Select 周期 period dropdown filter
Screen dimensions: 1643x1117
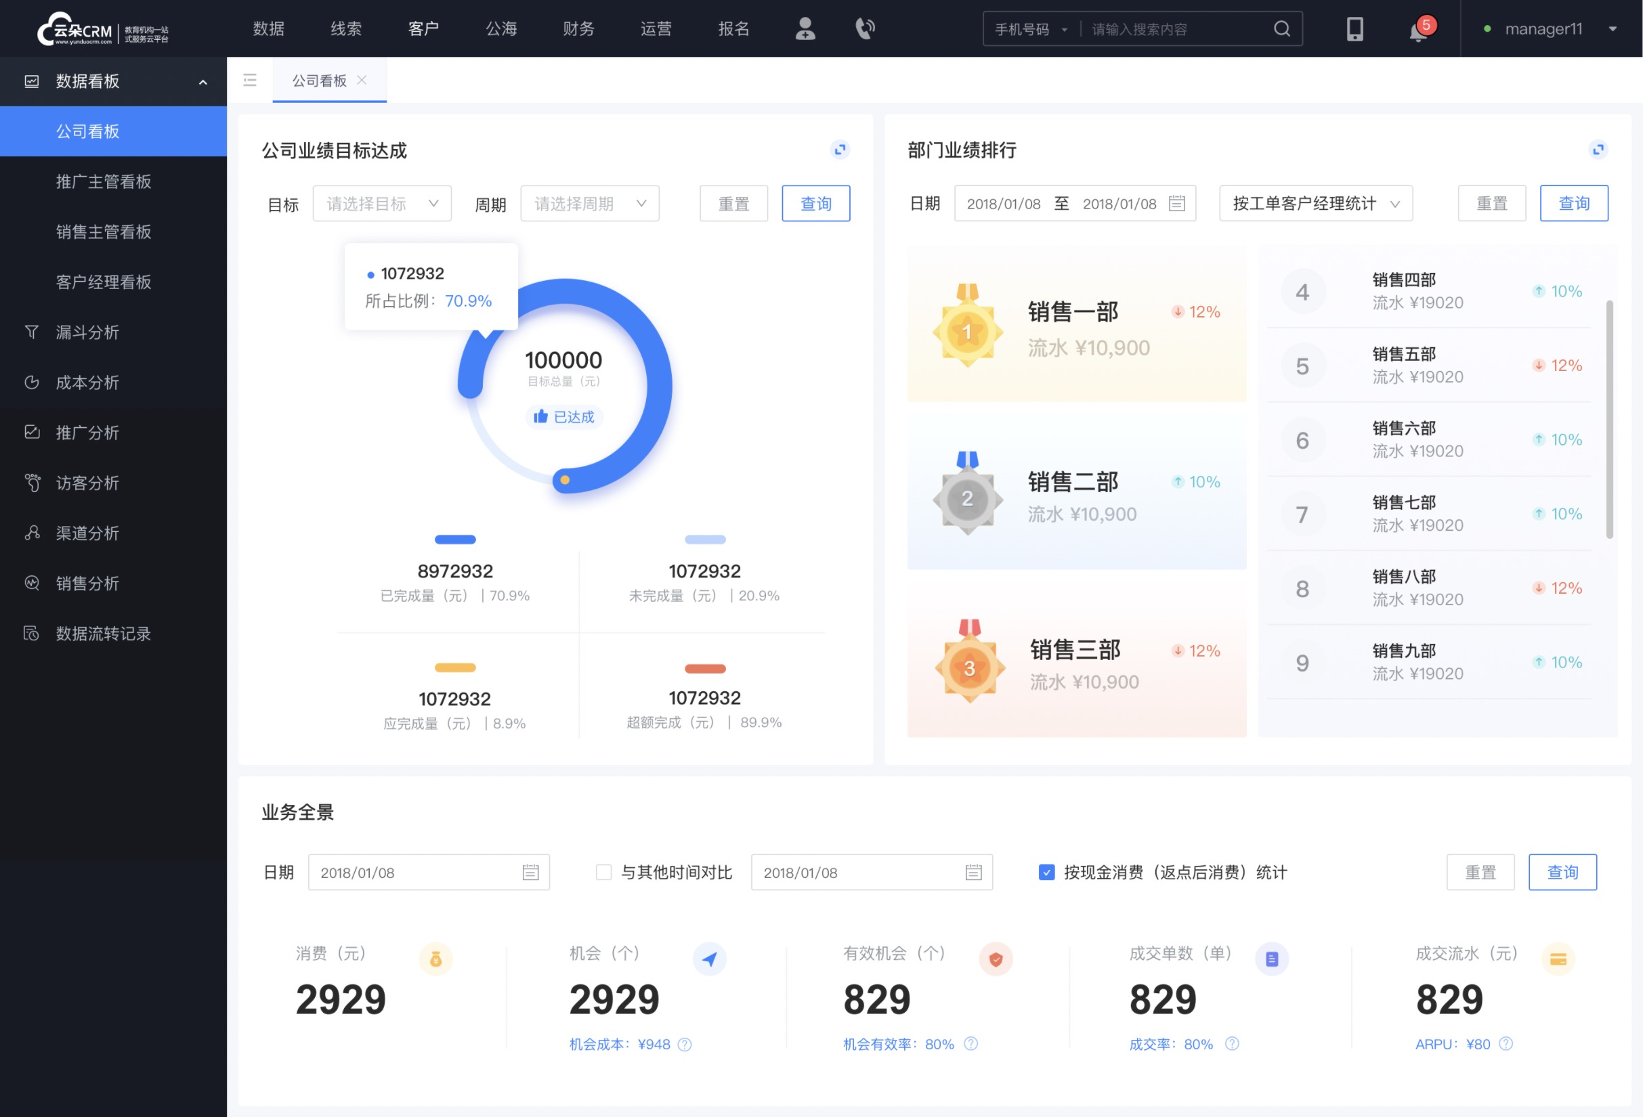pos(587,203)
